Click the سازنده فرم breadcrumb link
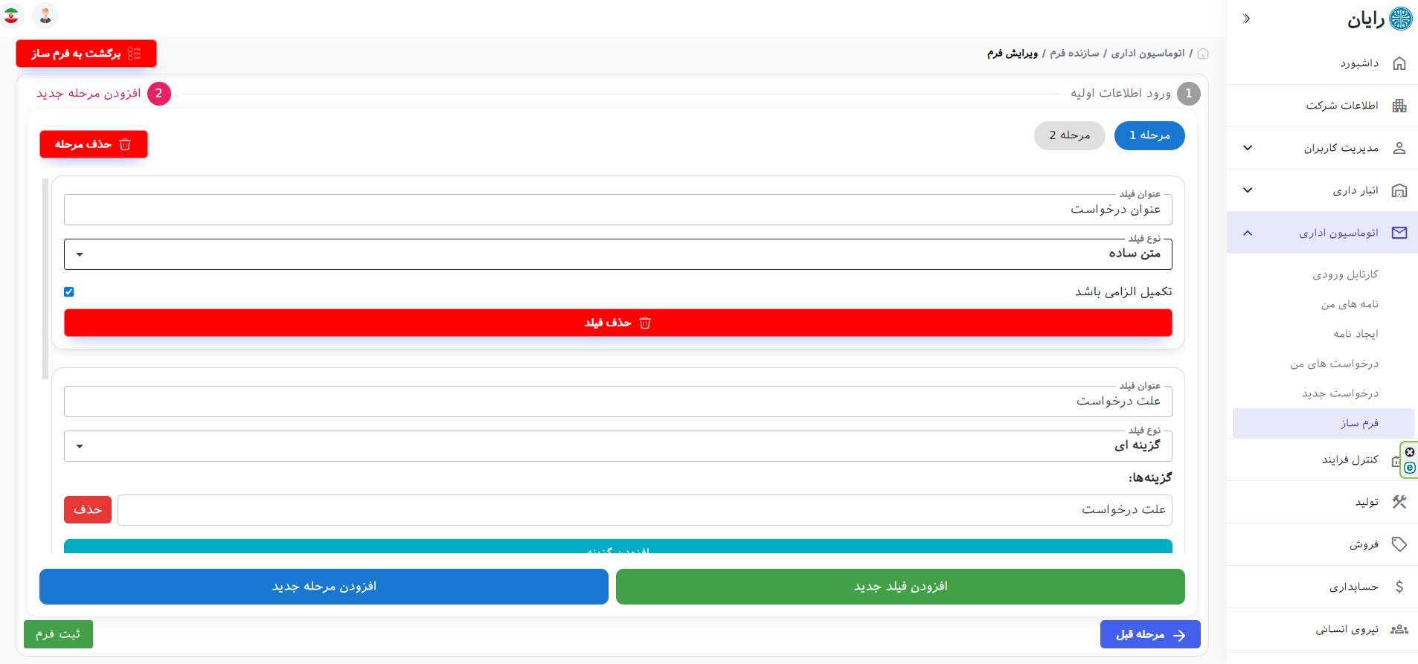Viewport: 1418px width, 664px height. point(1074,54)
